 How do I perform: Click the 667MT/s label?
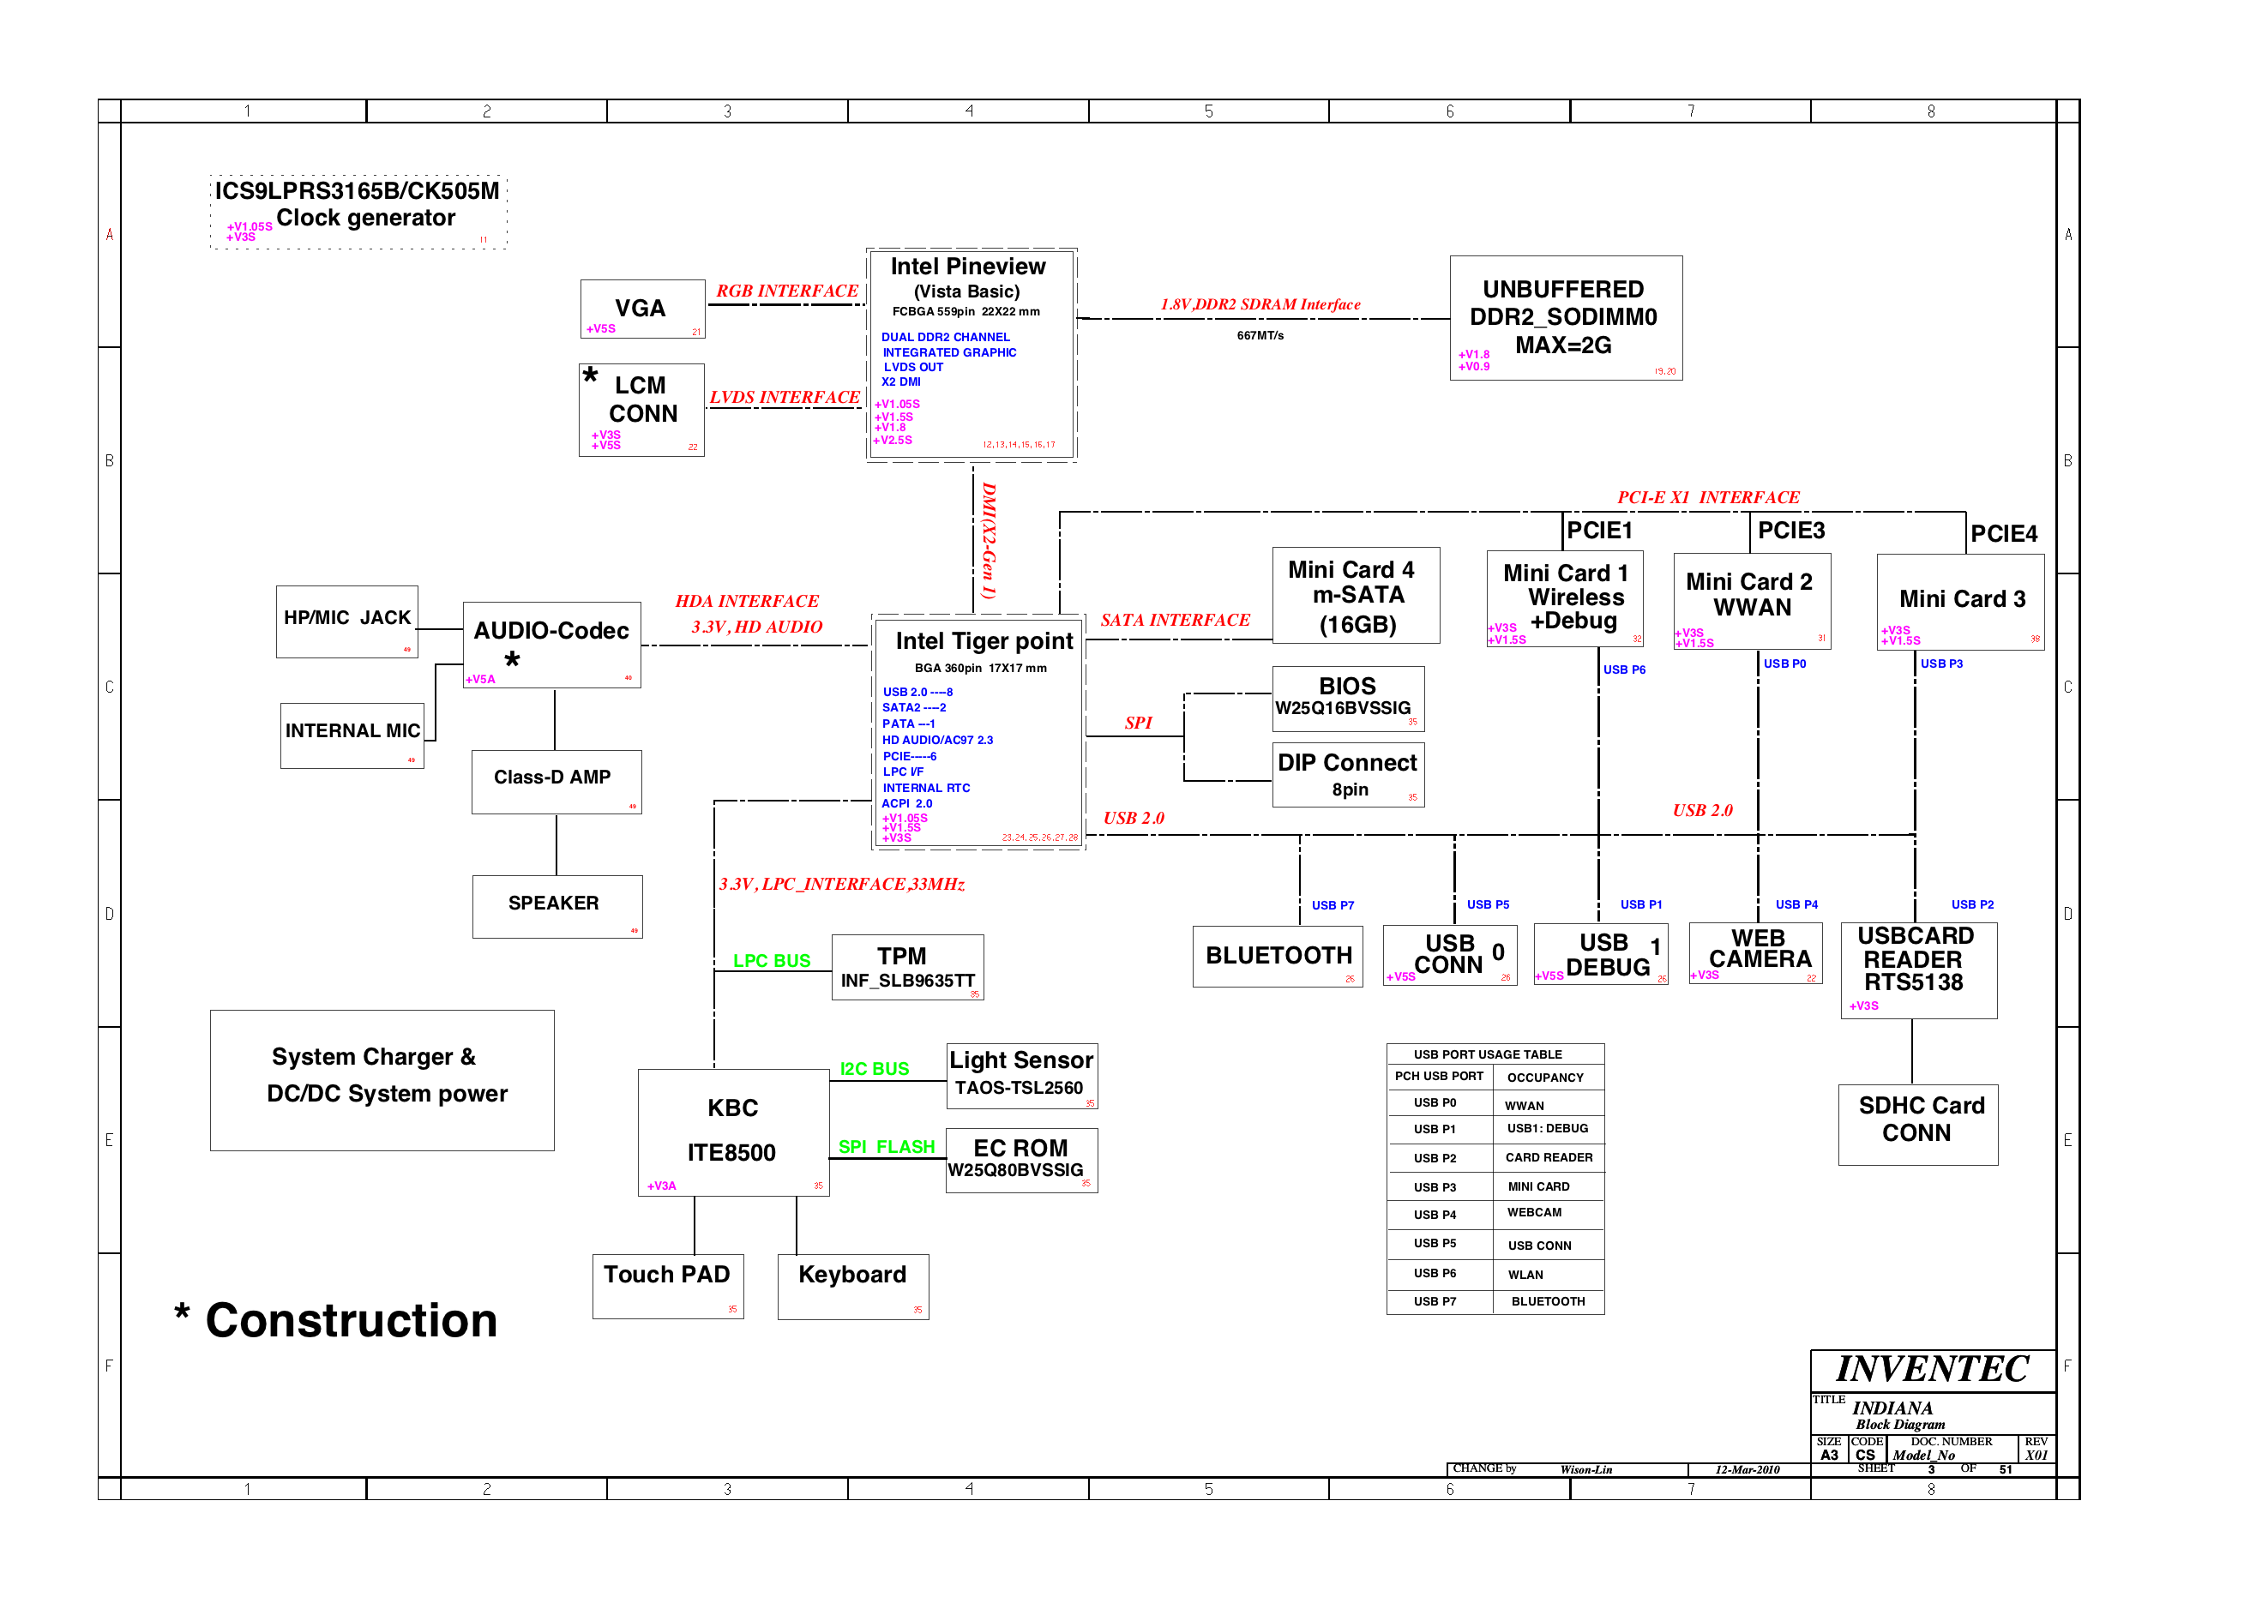[1260, 335]
